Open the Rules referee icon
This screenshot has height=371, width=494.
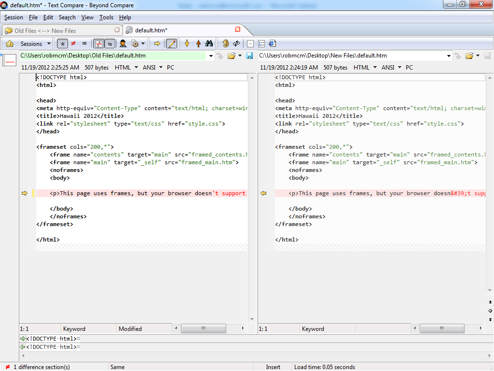pos(123,43)
